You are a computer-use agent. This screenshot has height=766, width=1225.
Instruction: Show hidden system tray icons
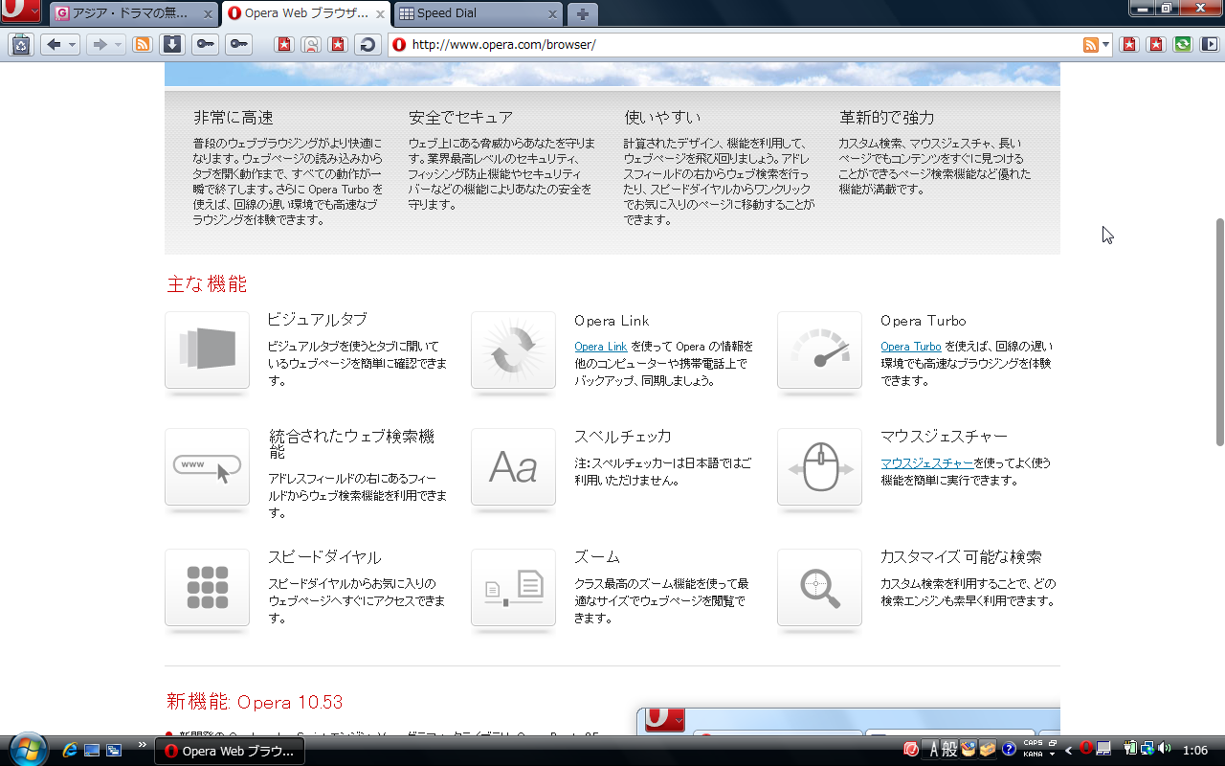pyautogui.click(x=1068, y=750)
